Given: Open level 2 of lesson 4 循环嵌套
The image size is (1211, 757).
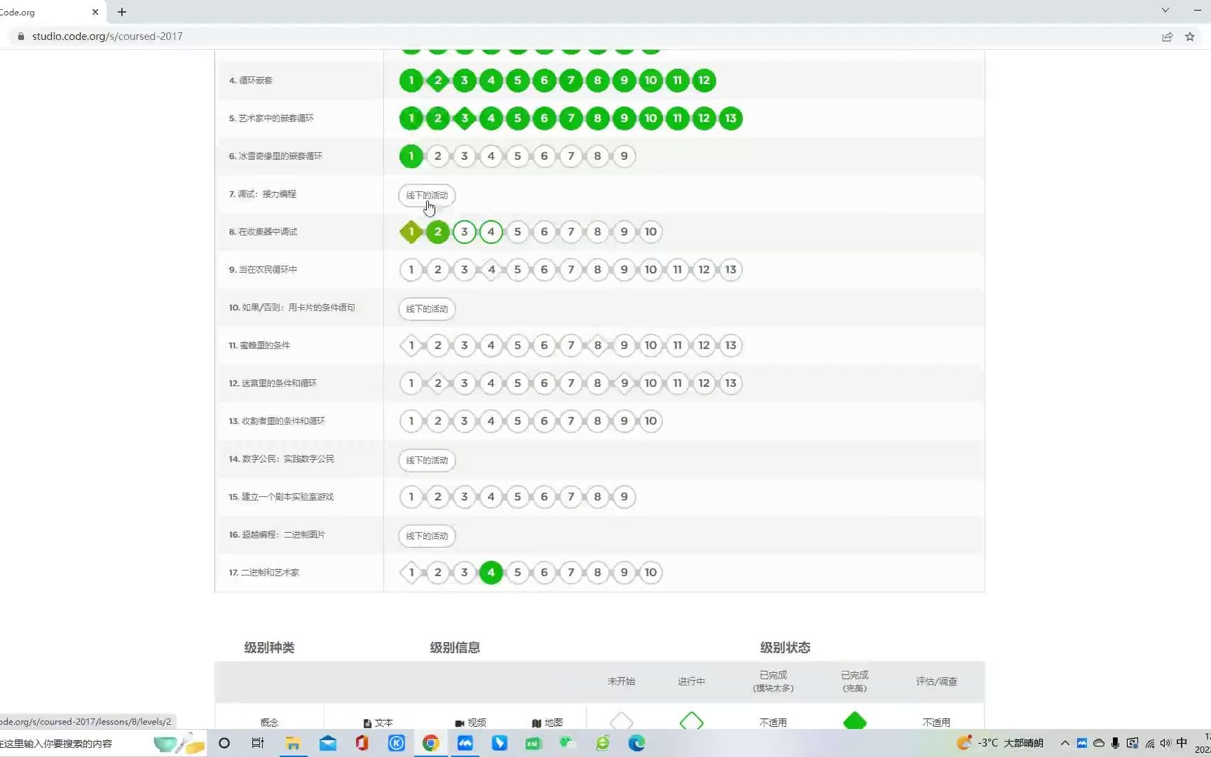Looking at the screenshot, I should pyautogui.click(x=438, y=81).
